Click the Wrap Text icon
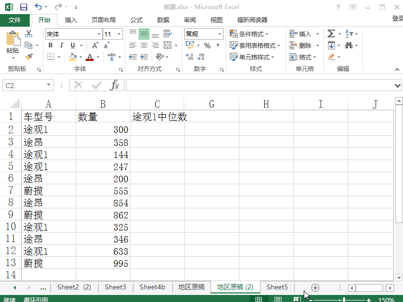 point(168,33)
